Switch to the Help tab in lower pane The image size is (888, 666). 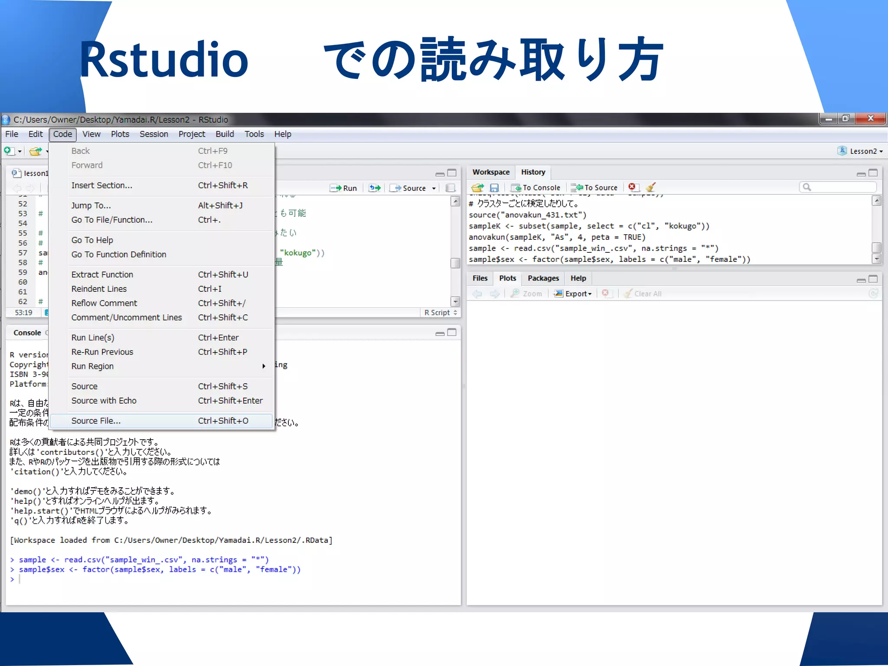578,278
